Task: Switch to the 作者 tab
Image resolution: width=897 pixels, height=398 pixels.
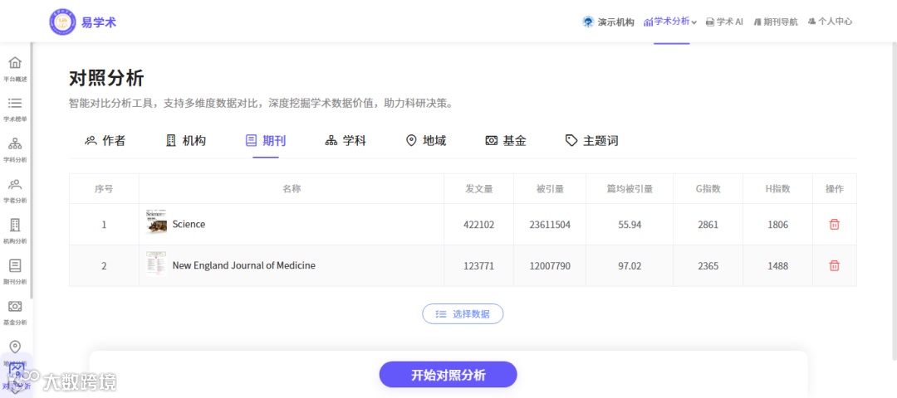Action: (105, 140)
